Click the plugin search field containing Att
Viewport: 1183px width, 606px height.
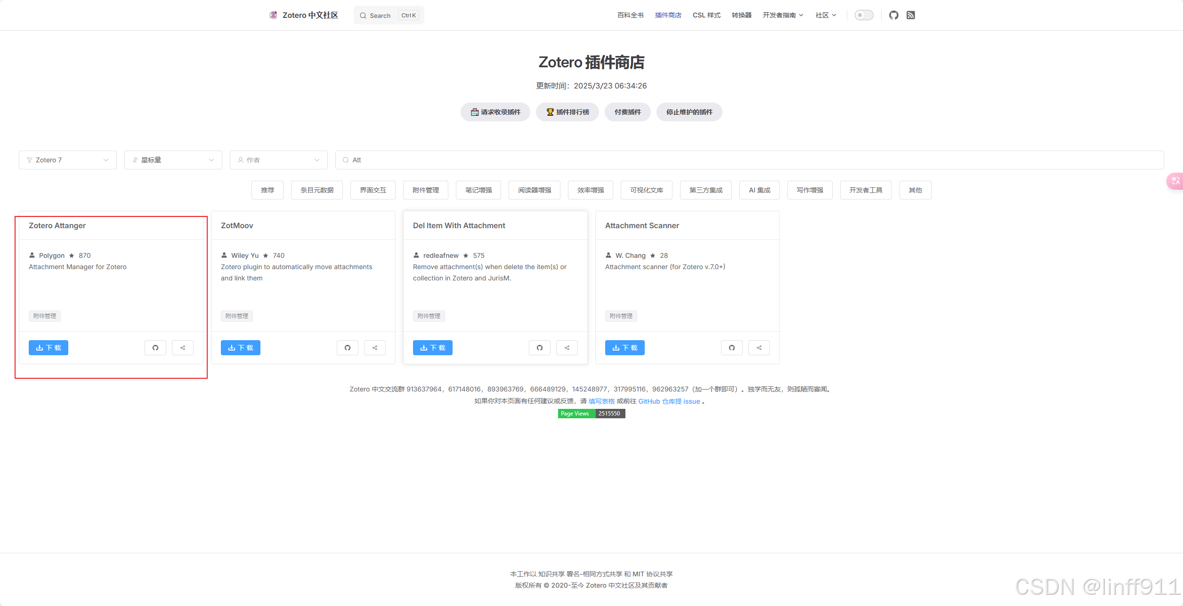coord(749,160)
